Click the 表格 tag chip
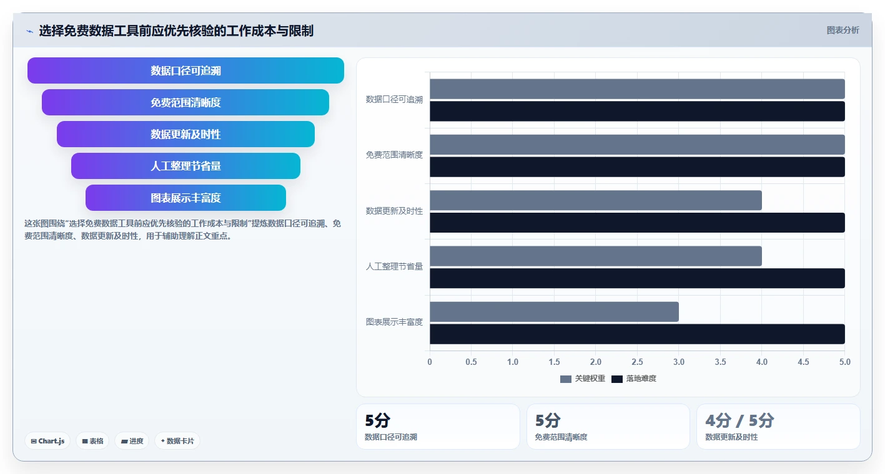 click(92, 441)
